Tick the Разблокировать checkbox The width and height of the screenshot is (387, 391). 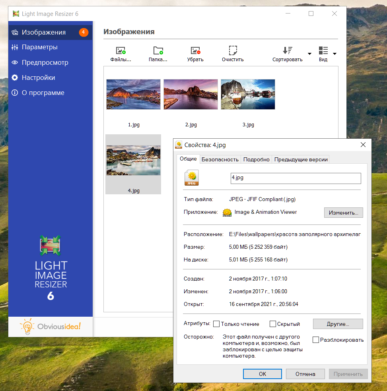click(316, 340)
